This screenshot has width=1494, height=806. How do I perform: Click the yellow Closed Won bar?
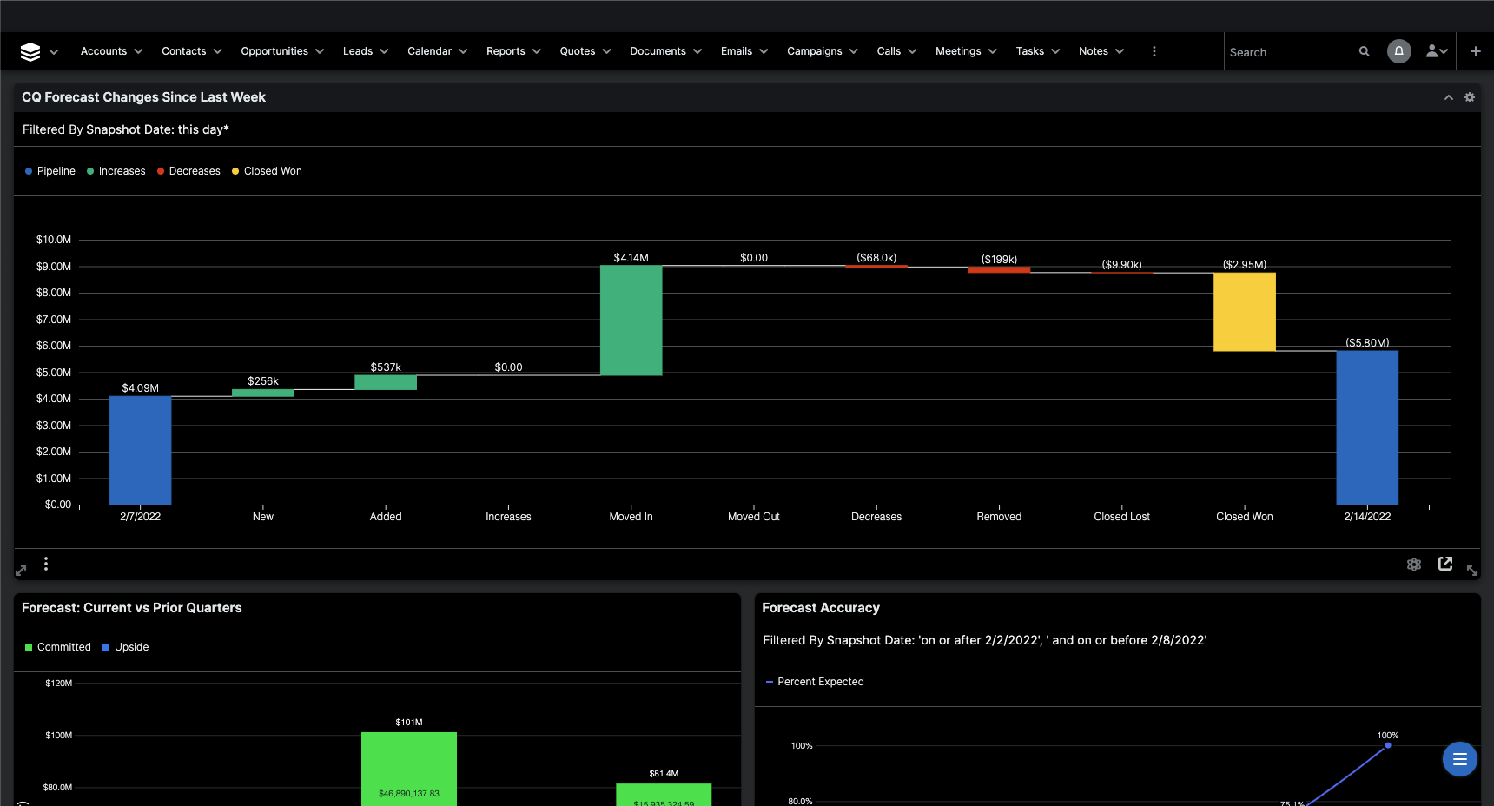(1245, 312)
